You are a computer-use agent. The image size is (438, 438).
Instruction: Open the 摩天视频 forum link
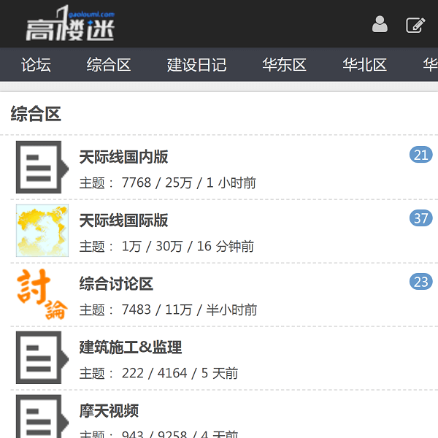point(109,411)
